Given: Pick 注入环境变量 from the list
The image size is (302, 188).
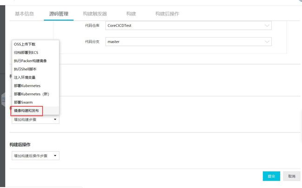Looking at the screenshot, I should coord(35,78).
